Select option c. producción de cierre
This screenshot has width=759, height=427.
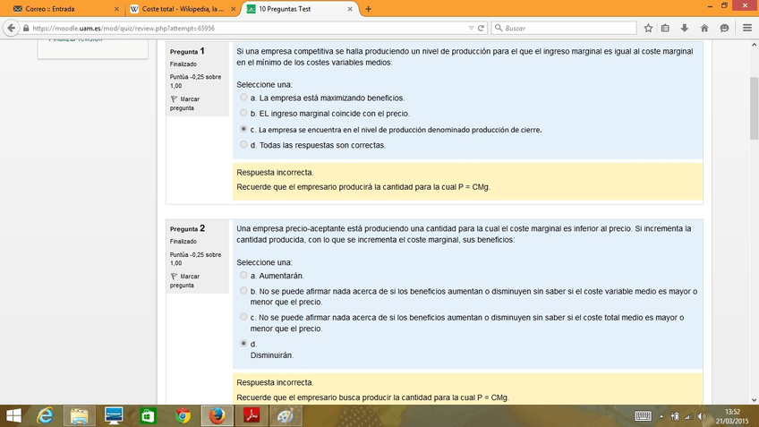(243, 129)
